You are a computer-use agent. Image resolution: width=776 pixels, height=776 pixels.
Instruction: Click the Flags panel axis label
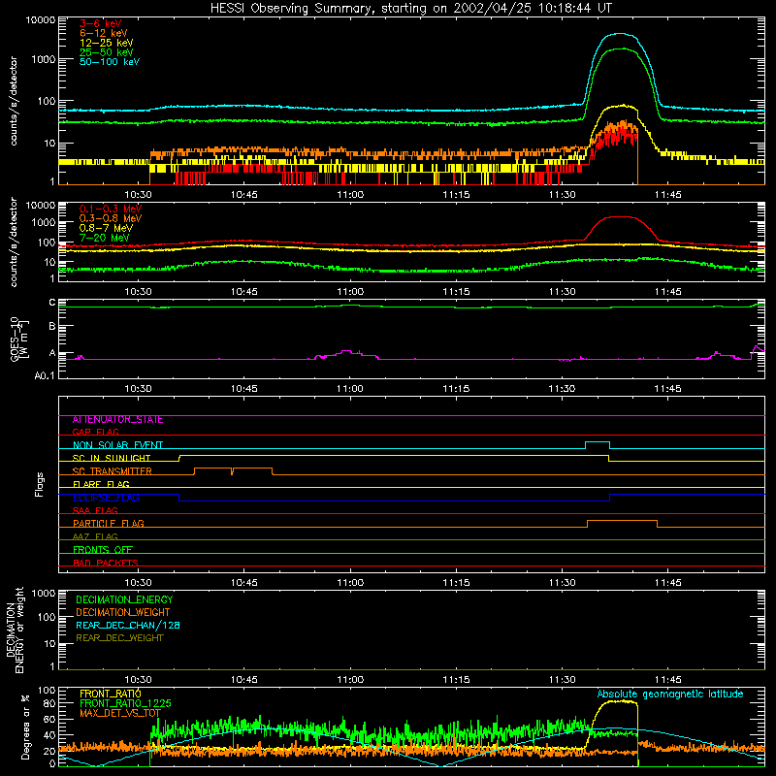point(40,485)
